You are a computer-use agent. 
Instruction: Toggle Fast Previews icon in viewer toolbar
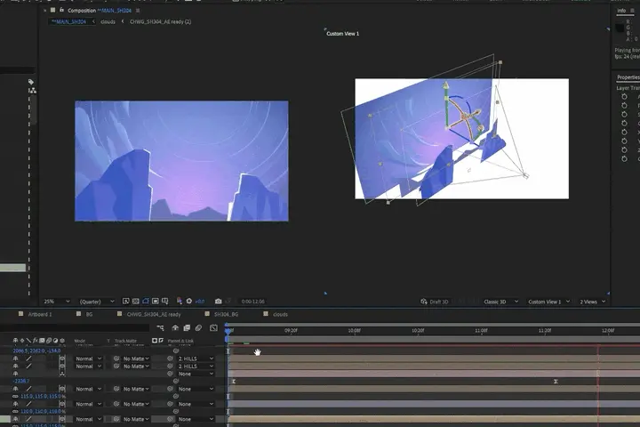point(125,302)
